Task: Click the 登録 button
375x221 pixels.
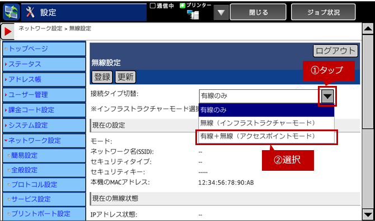Action: [x=102, y=77]
